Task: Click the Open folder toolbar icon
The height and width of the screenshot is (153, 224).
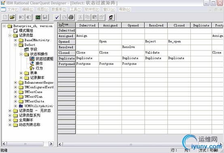Action: [x=12, y=17]
